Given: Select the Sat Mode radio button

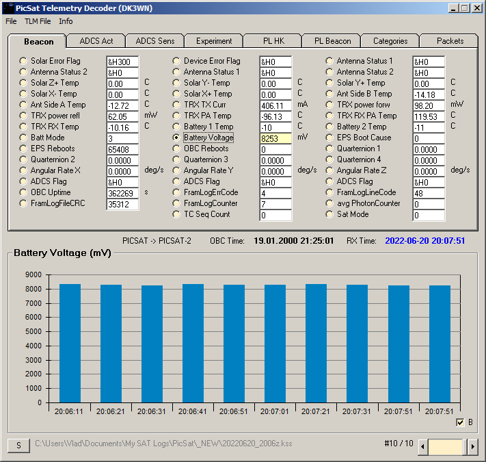Looking at the screenshot, I should coord(329,214).
